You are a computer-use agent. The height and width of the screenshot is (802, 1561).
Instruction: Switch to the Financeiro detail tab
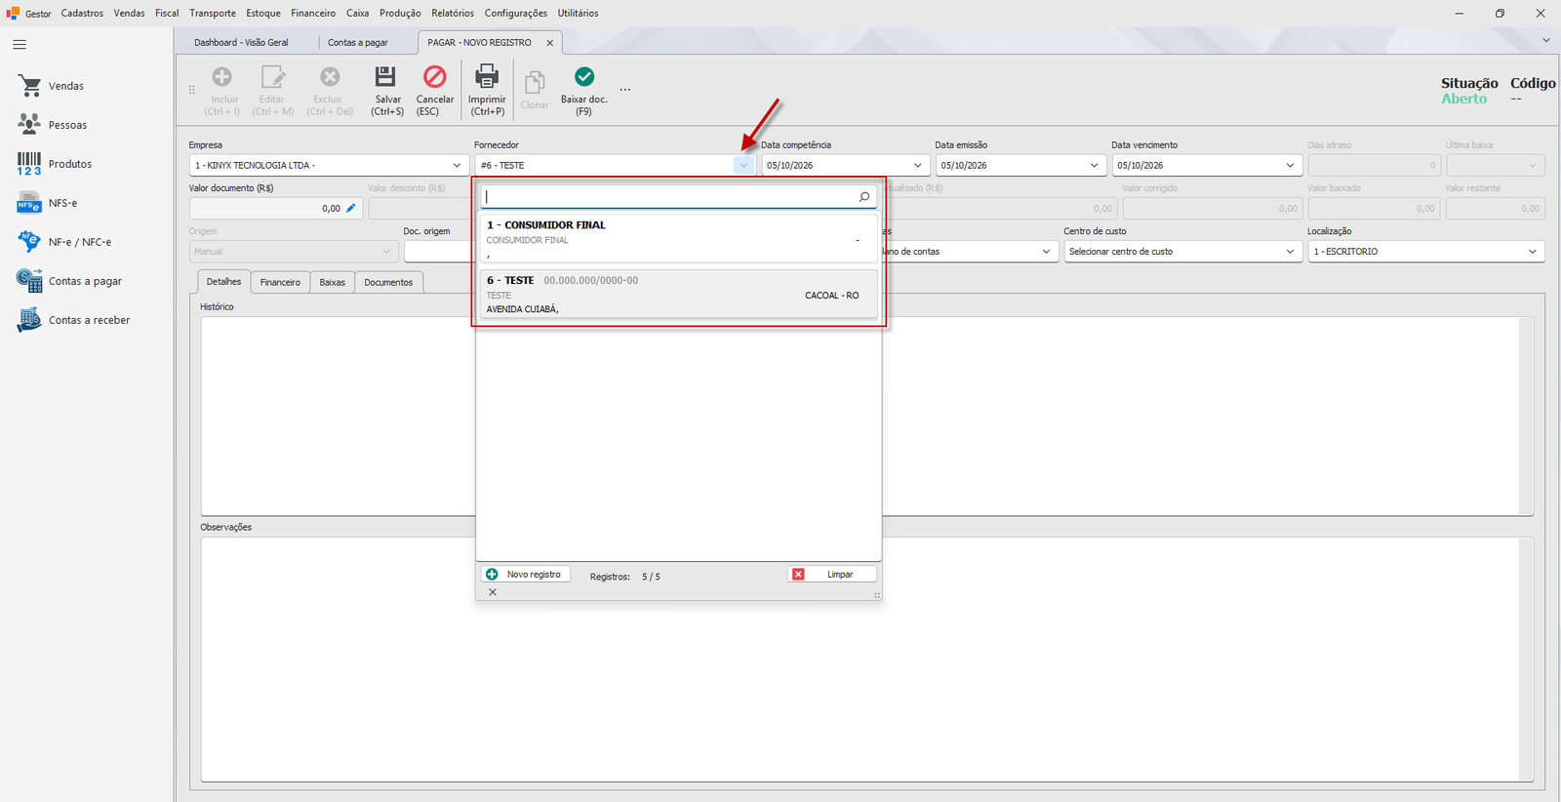tap(280, 282)
